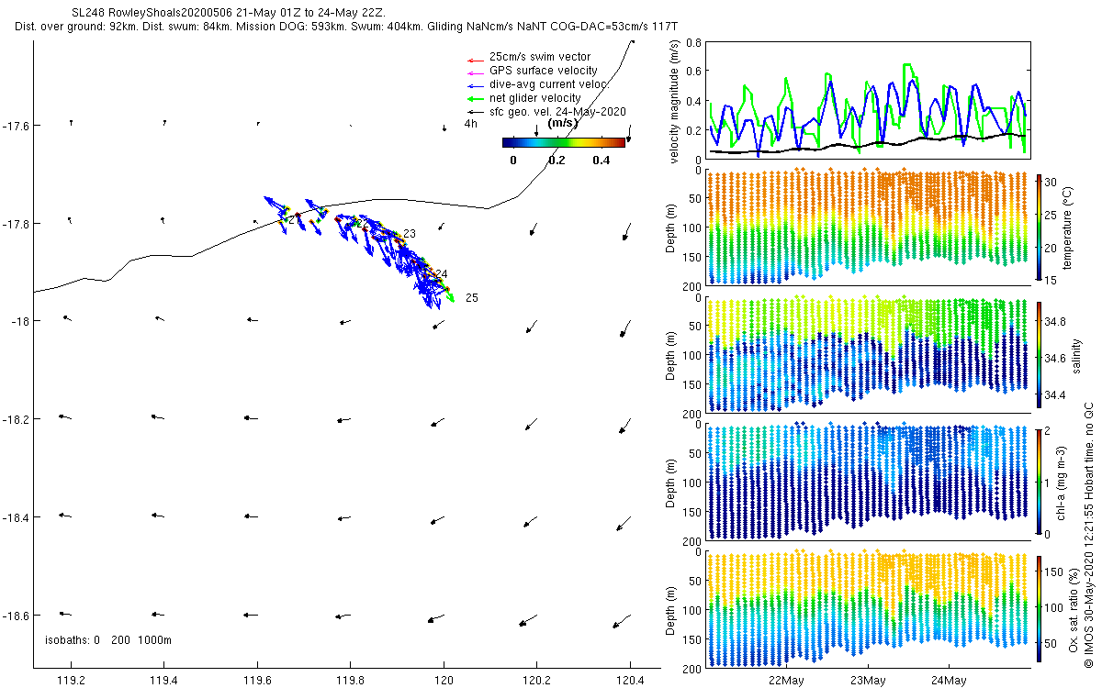Viewport: 1102px width, 688px height.
Task: Click the '119.2' longitude tick label
Action: [71, 681]
